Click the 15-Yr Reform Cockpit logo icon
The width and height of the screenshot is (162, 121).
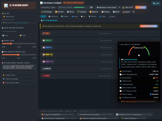click(6, 5)
